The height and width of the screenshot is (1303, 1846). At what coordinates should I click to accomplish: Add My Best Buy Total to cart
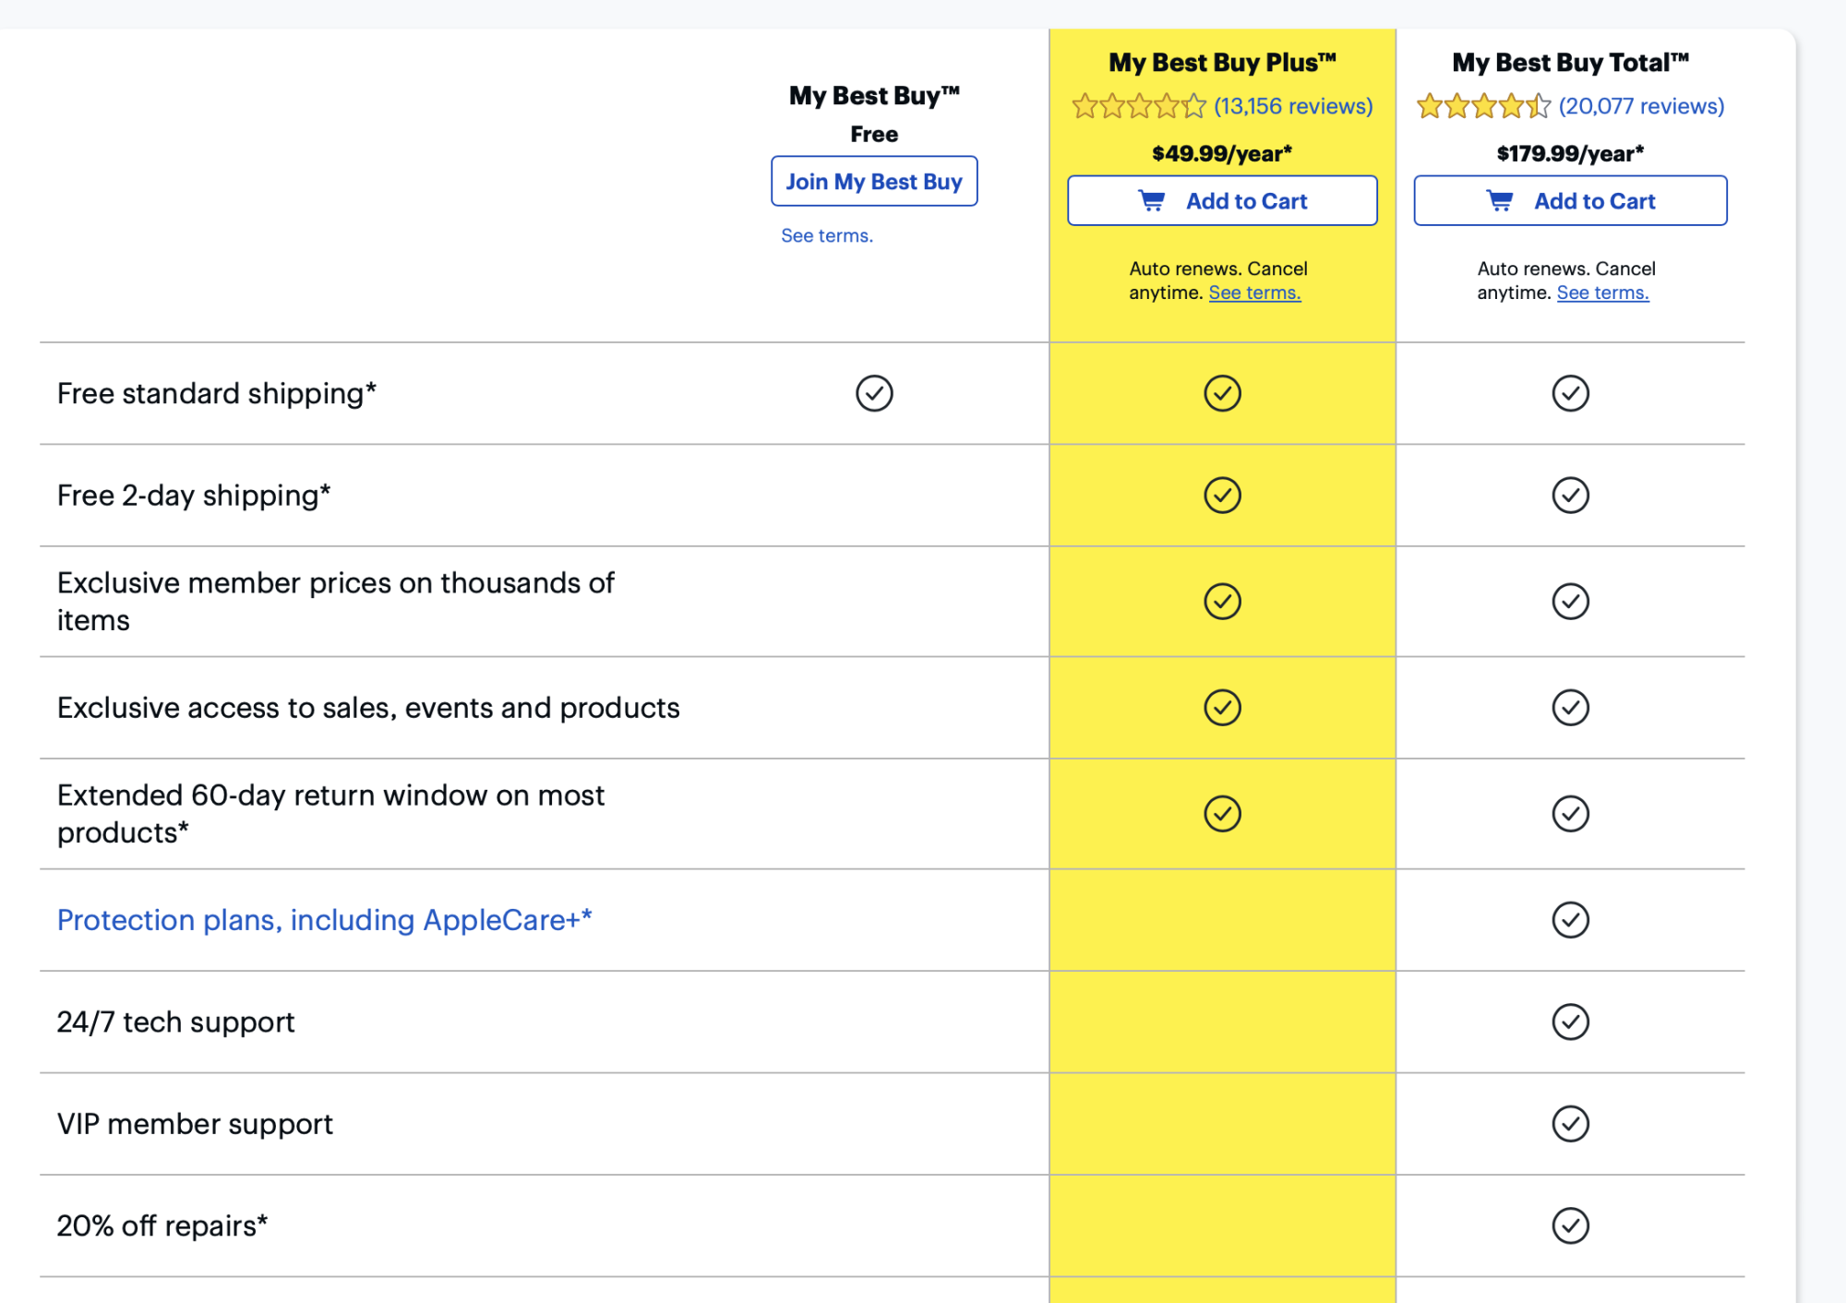(1569, 201)
